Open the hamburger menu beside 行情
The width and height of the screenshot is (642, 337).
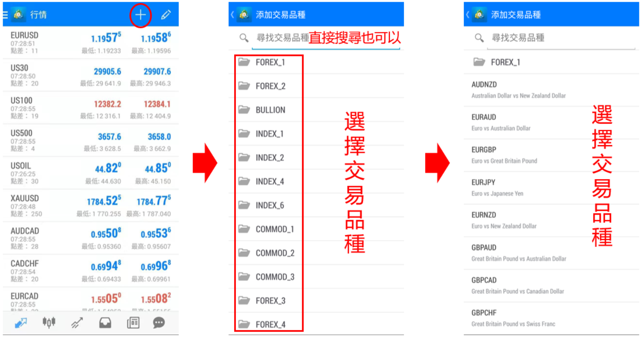(5, 15)
